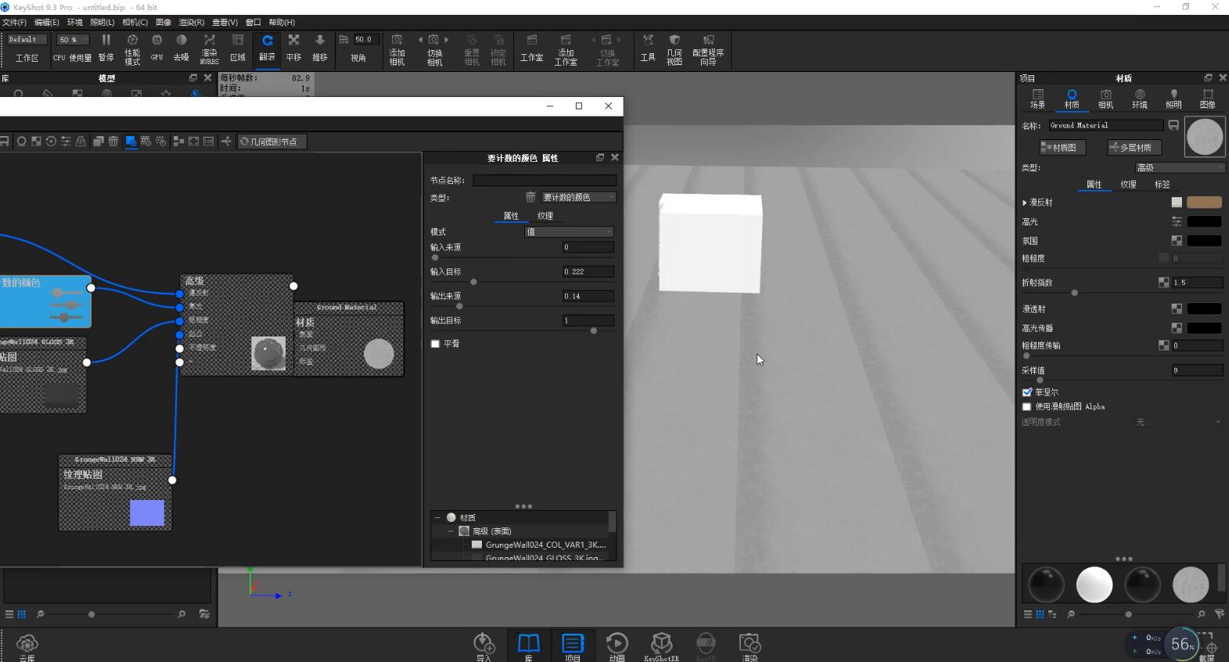Expand the 漫反射 diffuse section
Viewport: 1229px width, 662px height.
tap(1025, 203)
